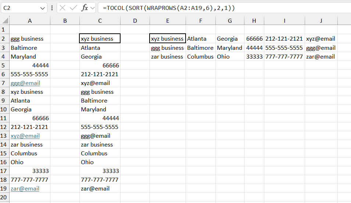The width and height of the screenshot is (351, 203).
Task: Select row 11 header
Action: [4, 118]
